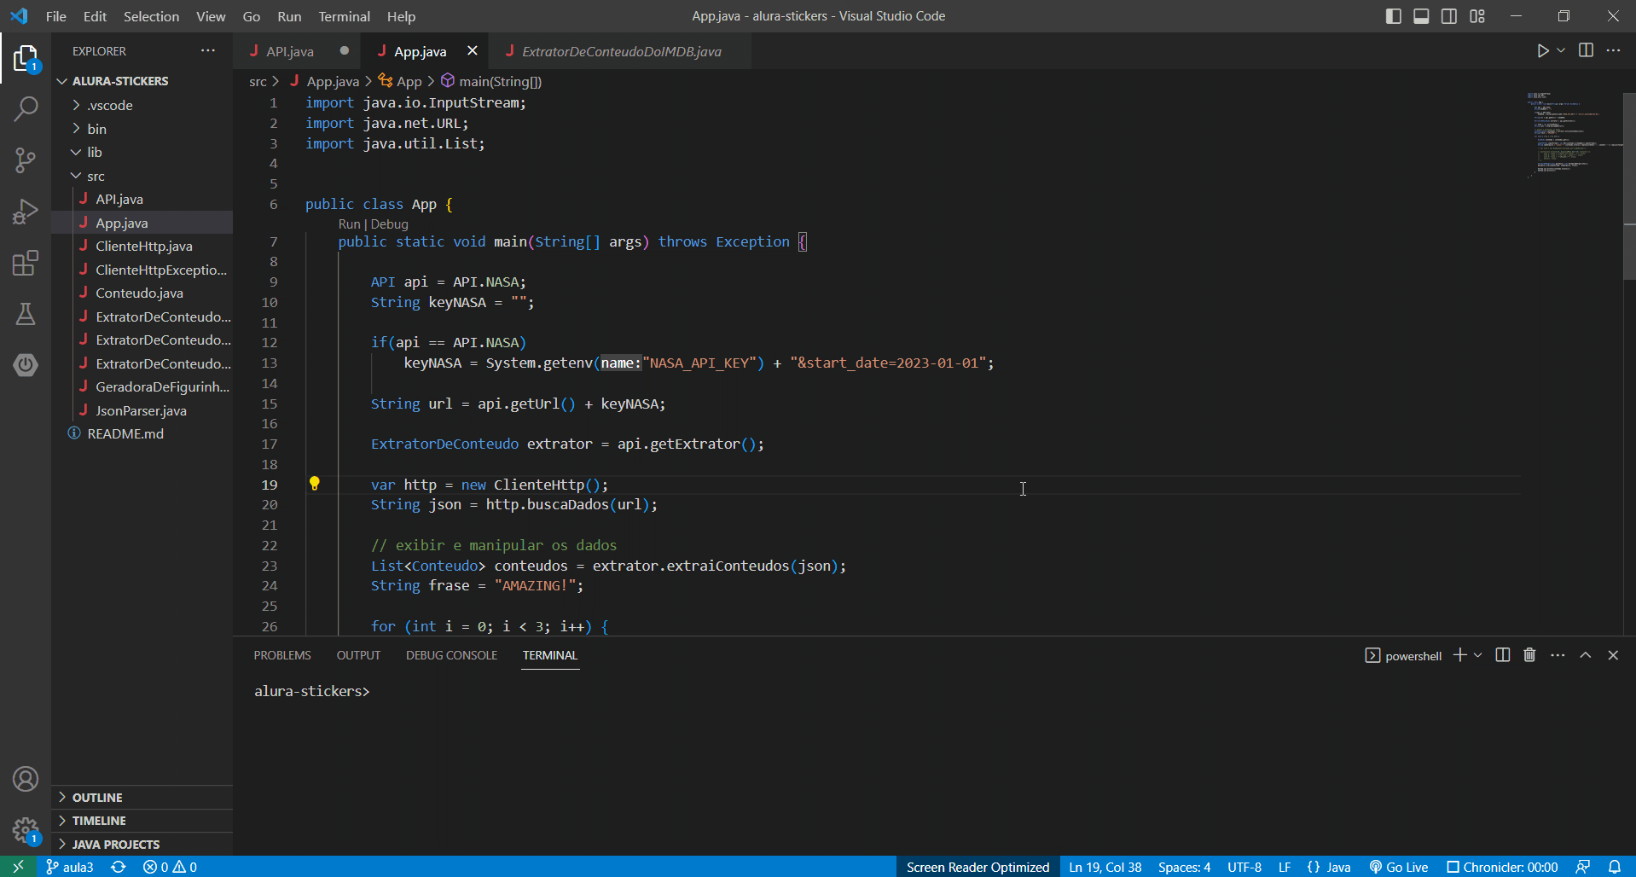Change UTF-8 encoding in status bar
The image size is (1636, 877).
click(1244, 867)
